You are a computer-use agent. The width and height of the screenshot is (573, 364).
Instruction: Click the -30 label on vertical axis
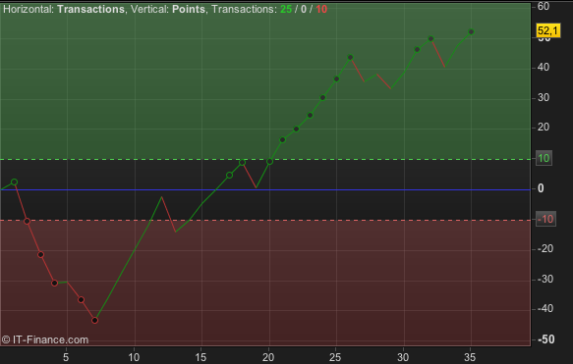(545, 280)
